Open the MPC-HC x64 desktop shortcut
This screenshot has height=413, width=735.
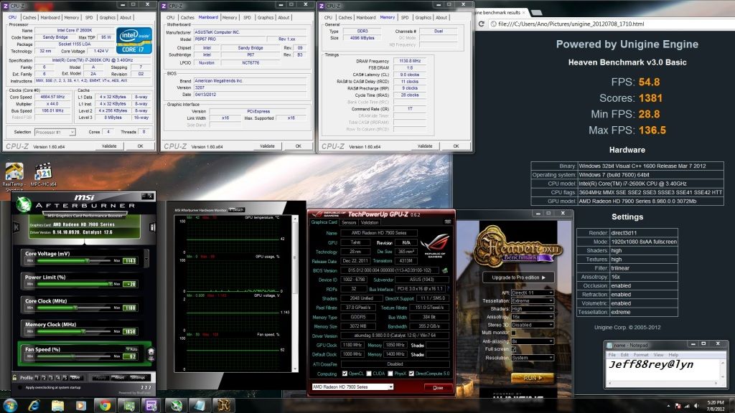coord(42,174)
